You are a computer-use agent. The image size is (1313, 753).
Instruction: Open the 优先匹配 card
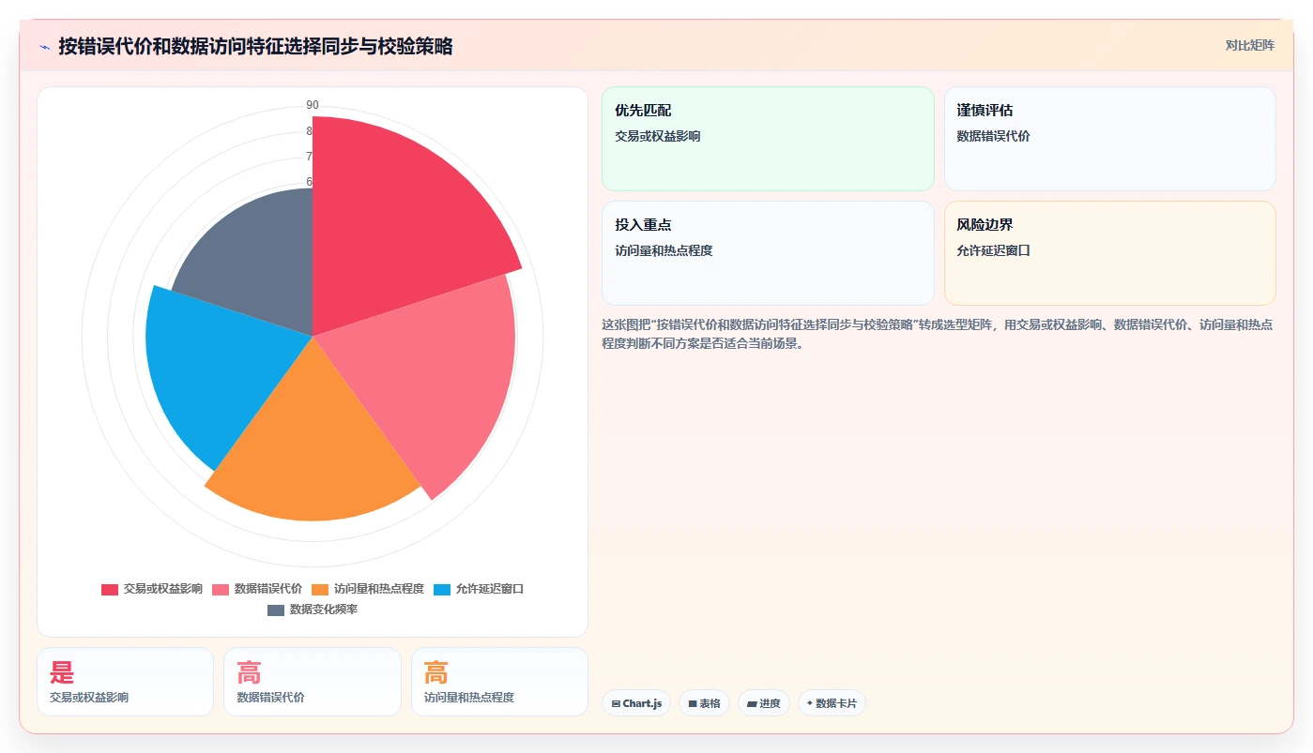point(768,139)
